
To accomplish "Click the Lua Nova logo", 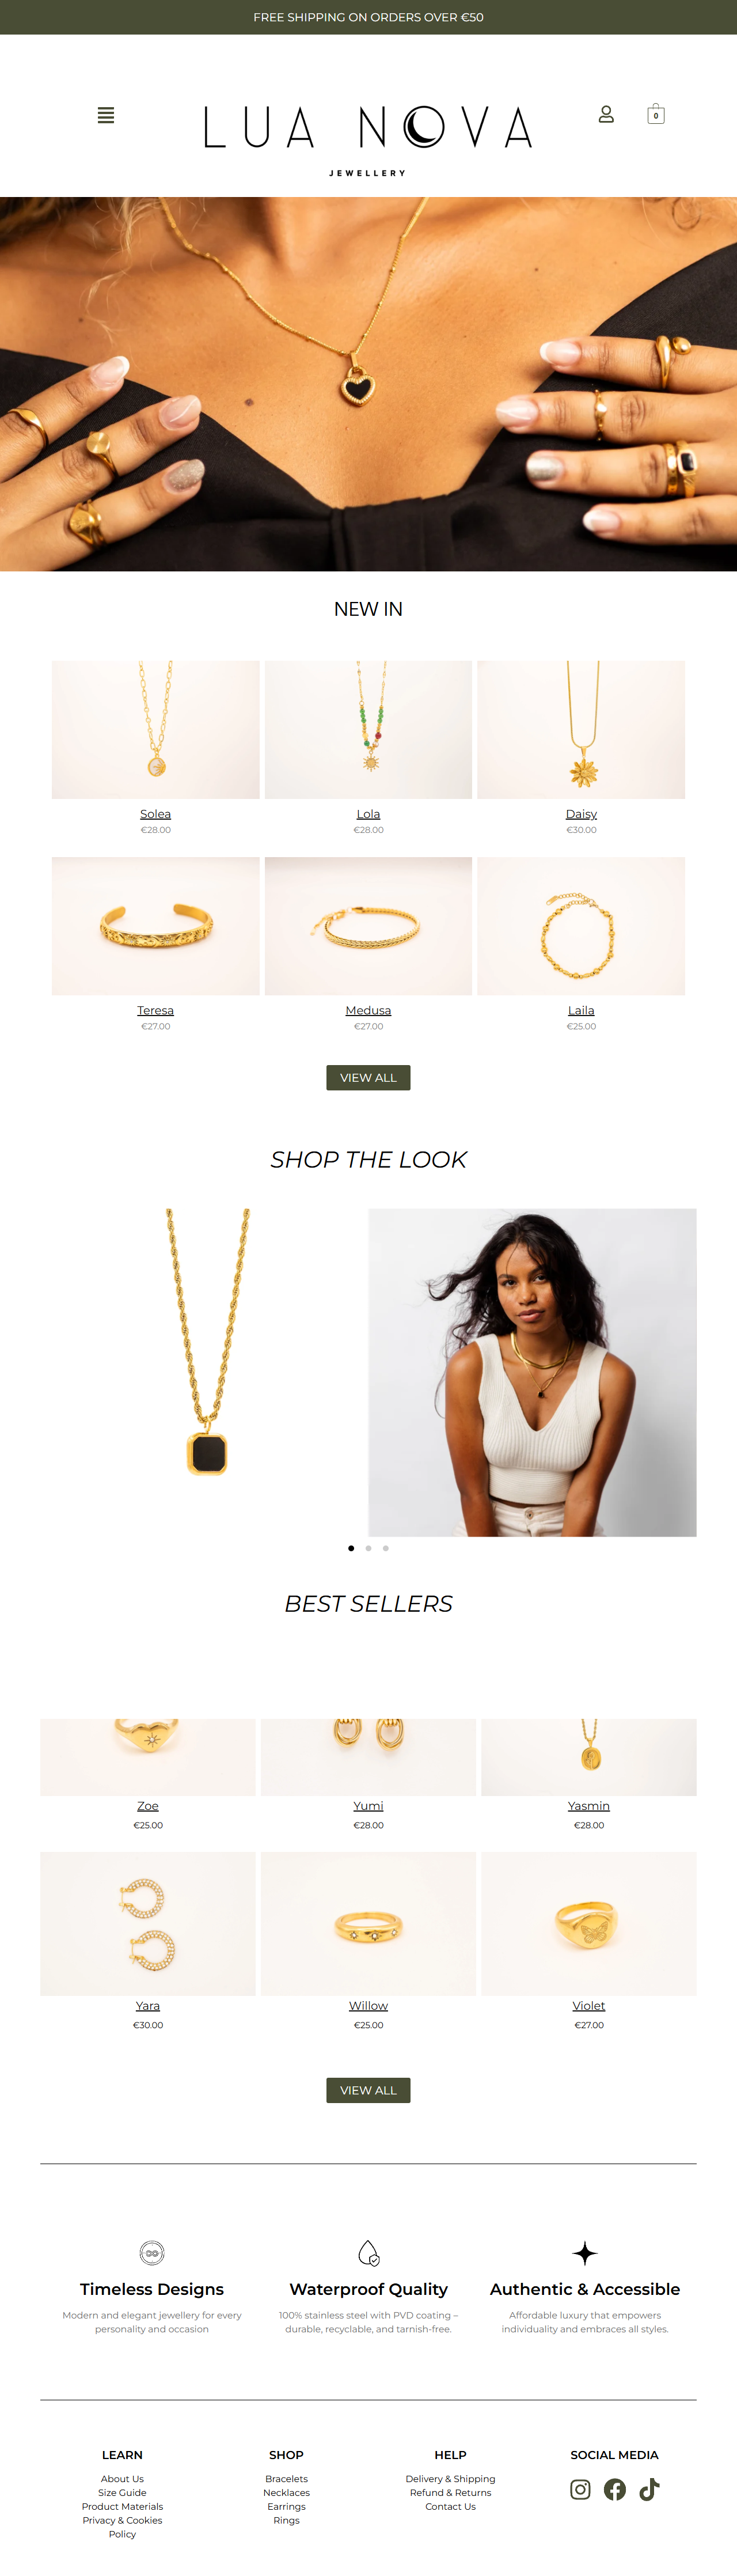I will click(368, 140).
